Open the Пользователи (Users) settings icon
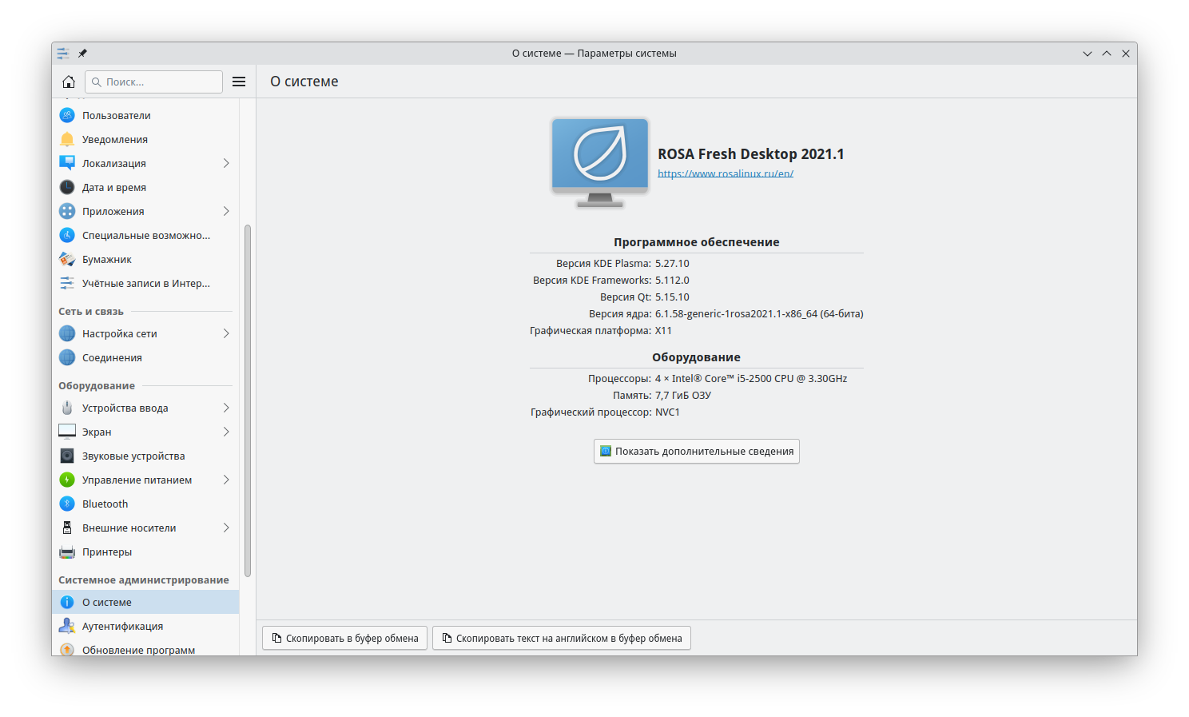This screenshot has width=1189, height=717. click(67, 115)
